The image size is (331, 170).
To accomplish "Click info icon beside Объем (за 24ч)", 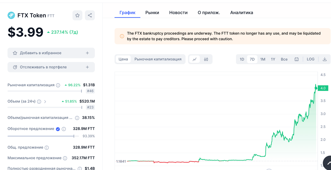I will [39, 102].
